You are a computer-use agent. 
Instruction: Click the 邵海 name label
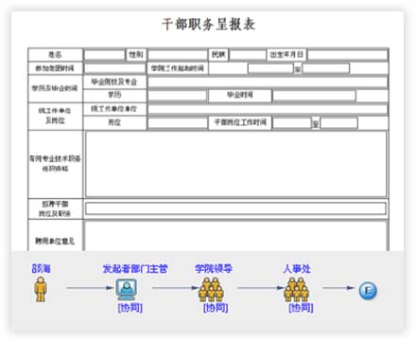click(41, 269)
